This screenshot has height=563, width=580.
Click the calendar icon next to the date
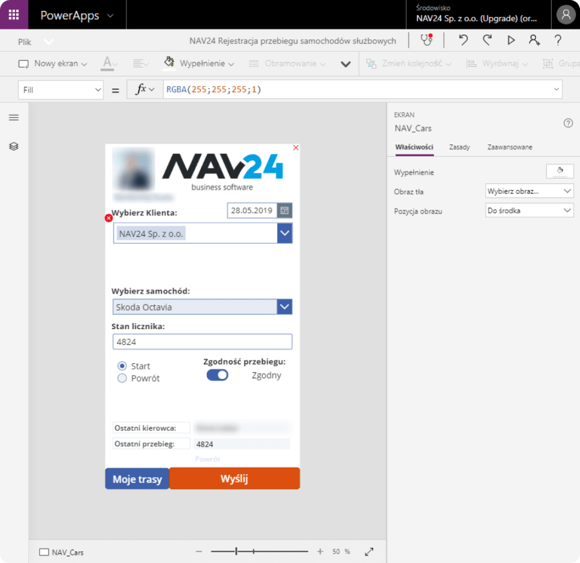(284, 210)
